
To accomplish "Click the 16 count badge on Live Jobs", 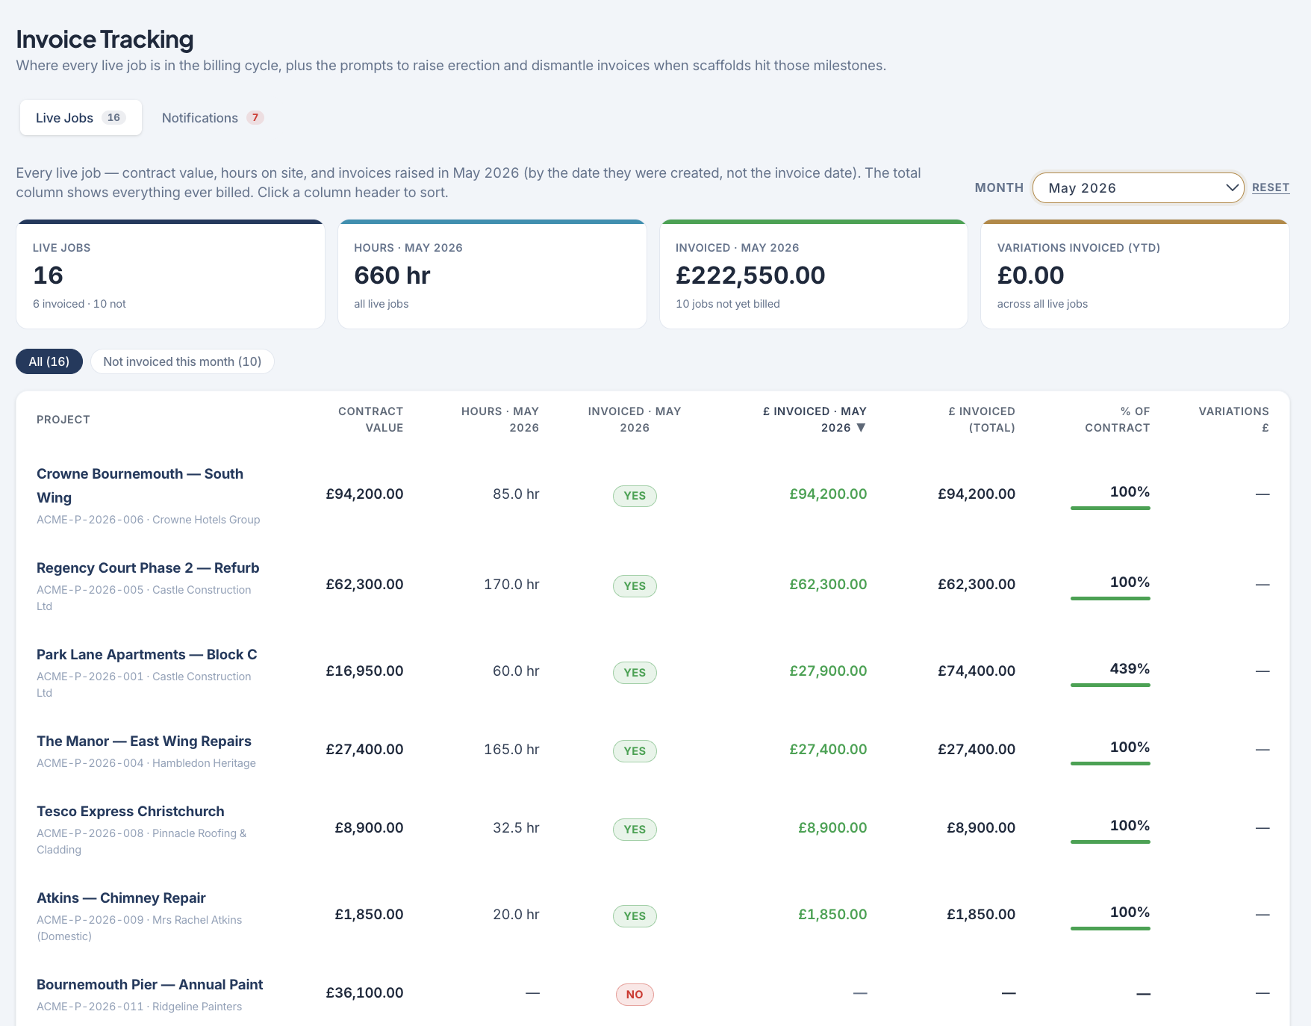I will pyautogui.click(x=113, y=118).
